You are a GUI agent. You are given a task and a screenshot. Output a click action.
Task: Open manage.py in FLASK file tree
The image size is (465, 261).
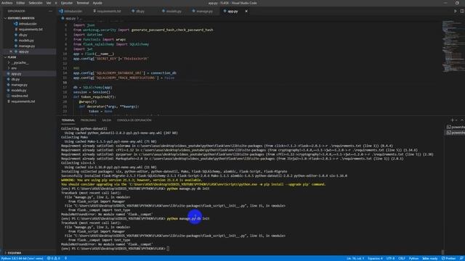[x=20, y=85]
